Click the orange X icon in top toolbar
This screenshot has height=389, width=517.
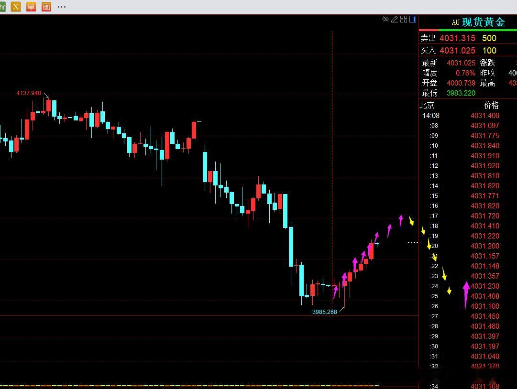pos(16,6)
